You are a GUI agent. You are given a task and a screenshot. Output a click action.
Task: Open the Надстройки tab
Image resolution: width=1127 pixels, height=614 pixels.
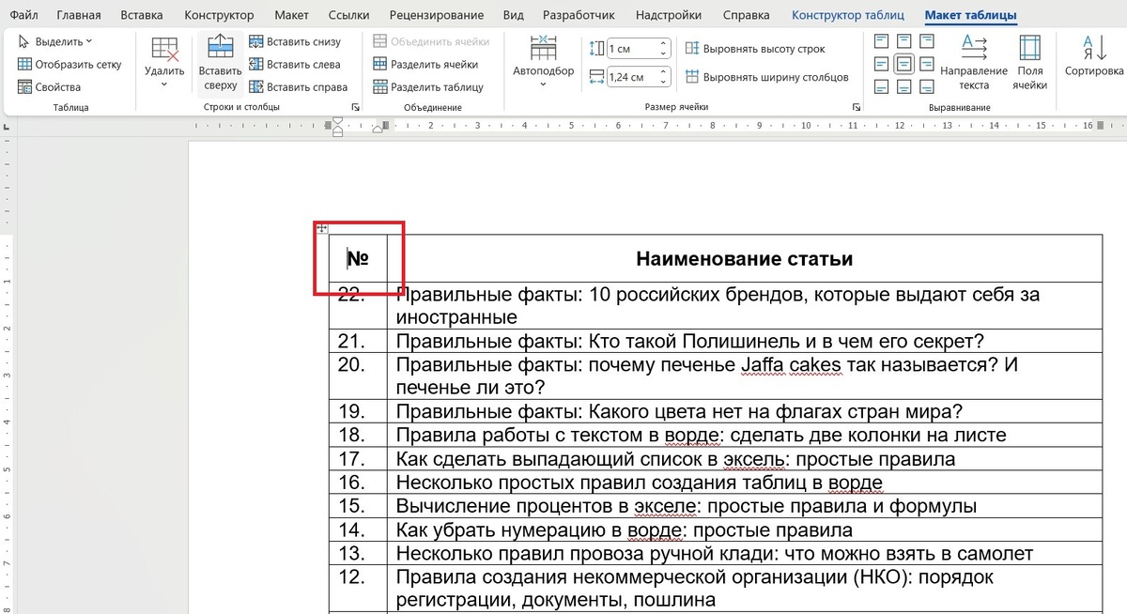pos(669,15)
